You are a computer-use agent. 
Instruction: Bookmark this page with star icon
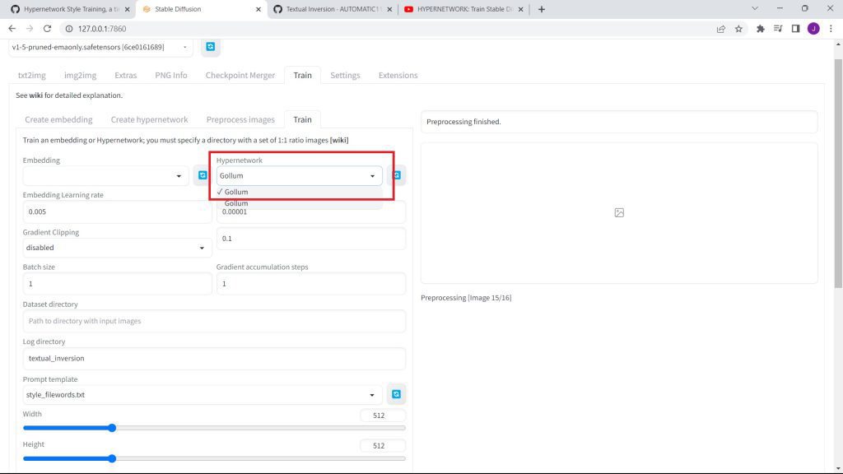(x=738, y=29)
